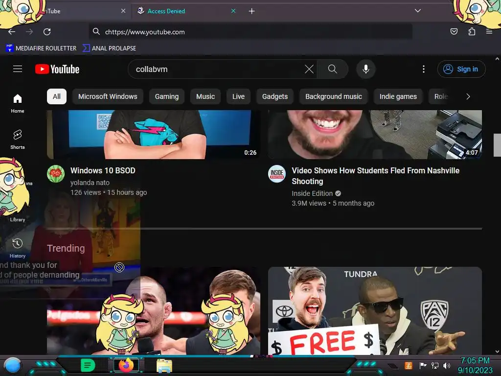501x376 pixels.
Task: Open Inside Edition channel link
Action: coord(312,193)
